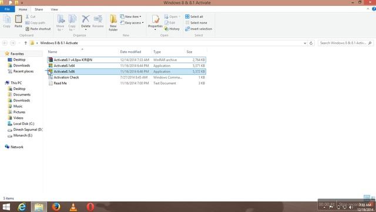Click the search box field
Image resolution: width=376 pixels, height=212 pixels.
coord(345,43)
